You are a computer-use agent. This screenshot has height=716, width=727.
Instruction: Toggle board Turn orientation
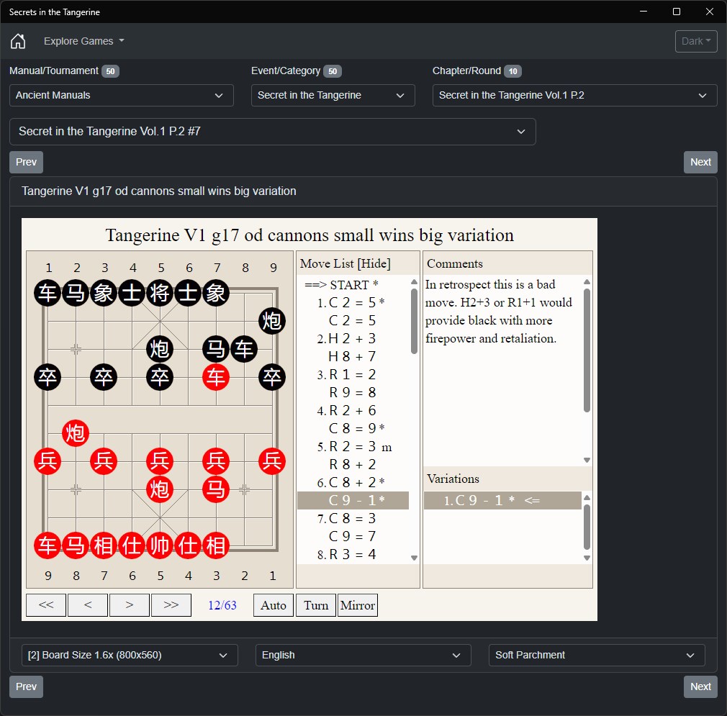(316, 604)
